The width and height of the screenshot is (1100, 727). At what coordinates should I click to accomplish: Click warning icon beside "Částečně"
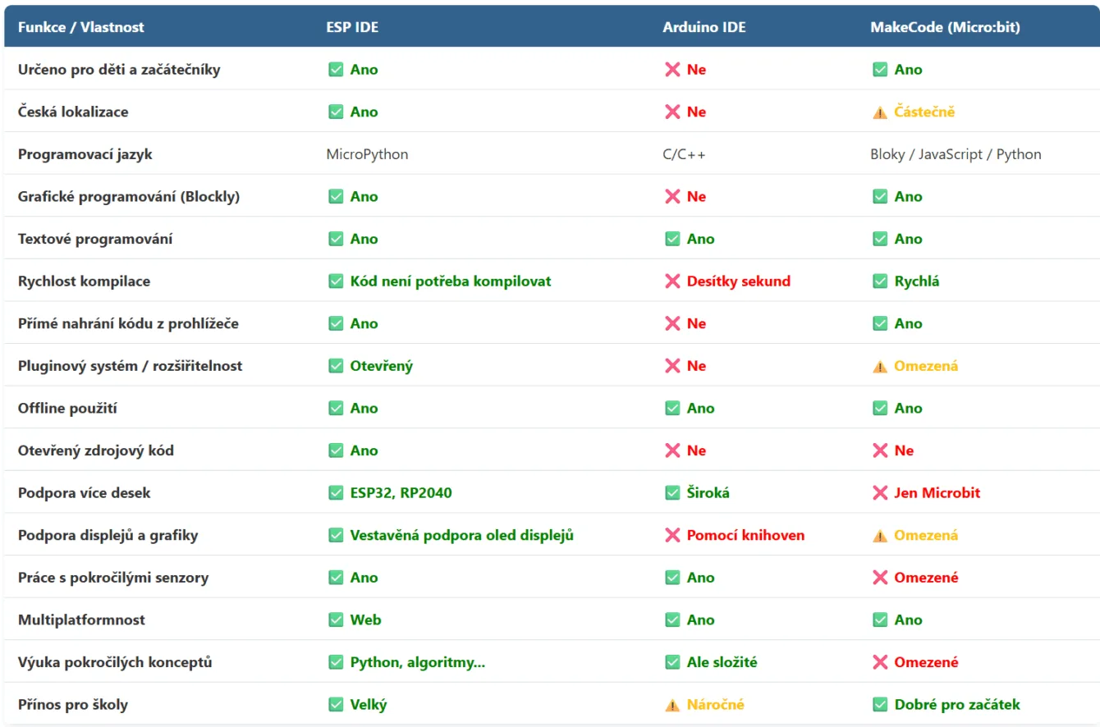[x=880, y=112]
